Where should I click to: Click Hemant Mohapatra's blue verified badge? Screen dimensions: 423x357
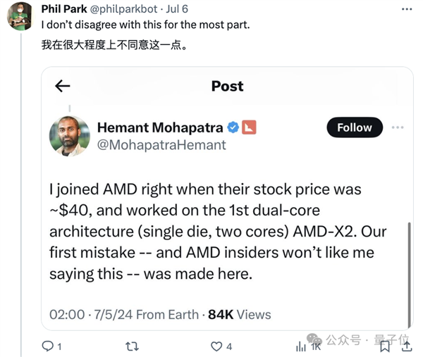pyautogui.click(x=233, y=127)
